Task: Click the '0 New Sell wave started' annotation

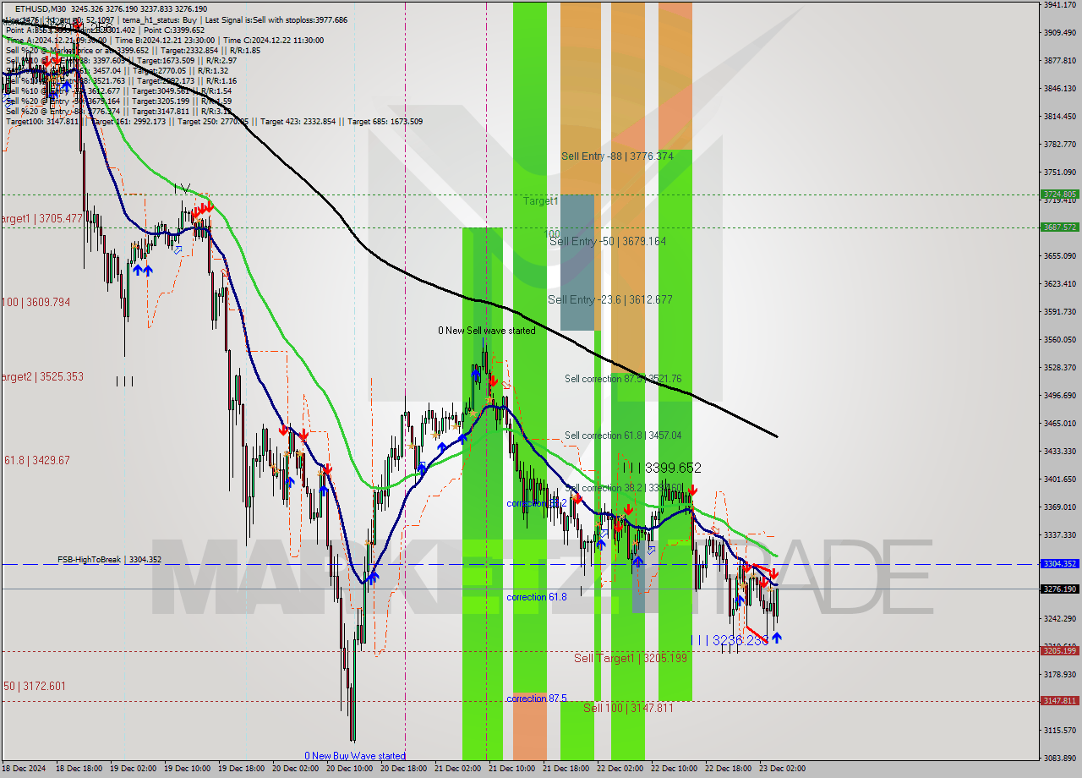Action: [x=486, y=331]
